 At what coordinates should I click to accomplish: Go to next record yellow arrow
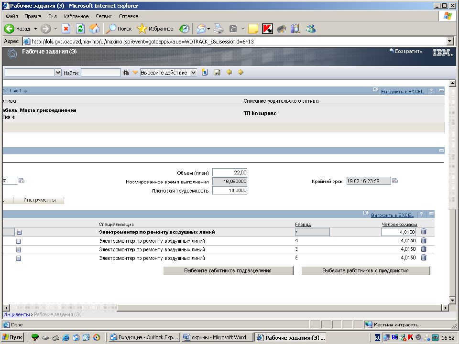tap(240, 72)
